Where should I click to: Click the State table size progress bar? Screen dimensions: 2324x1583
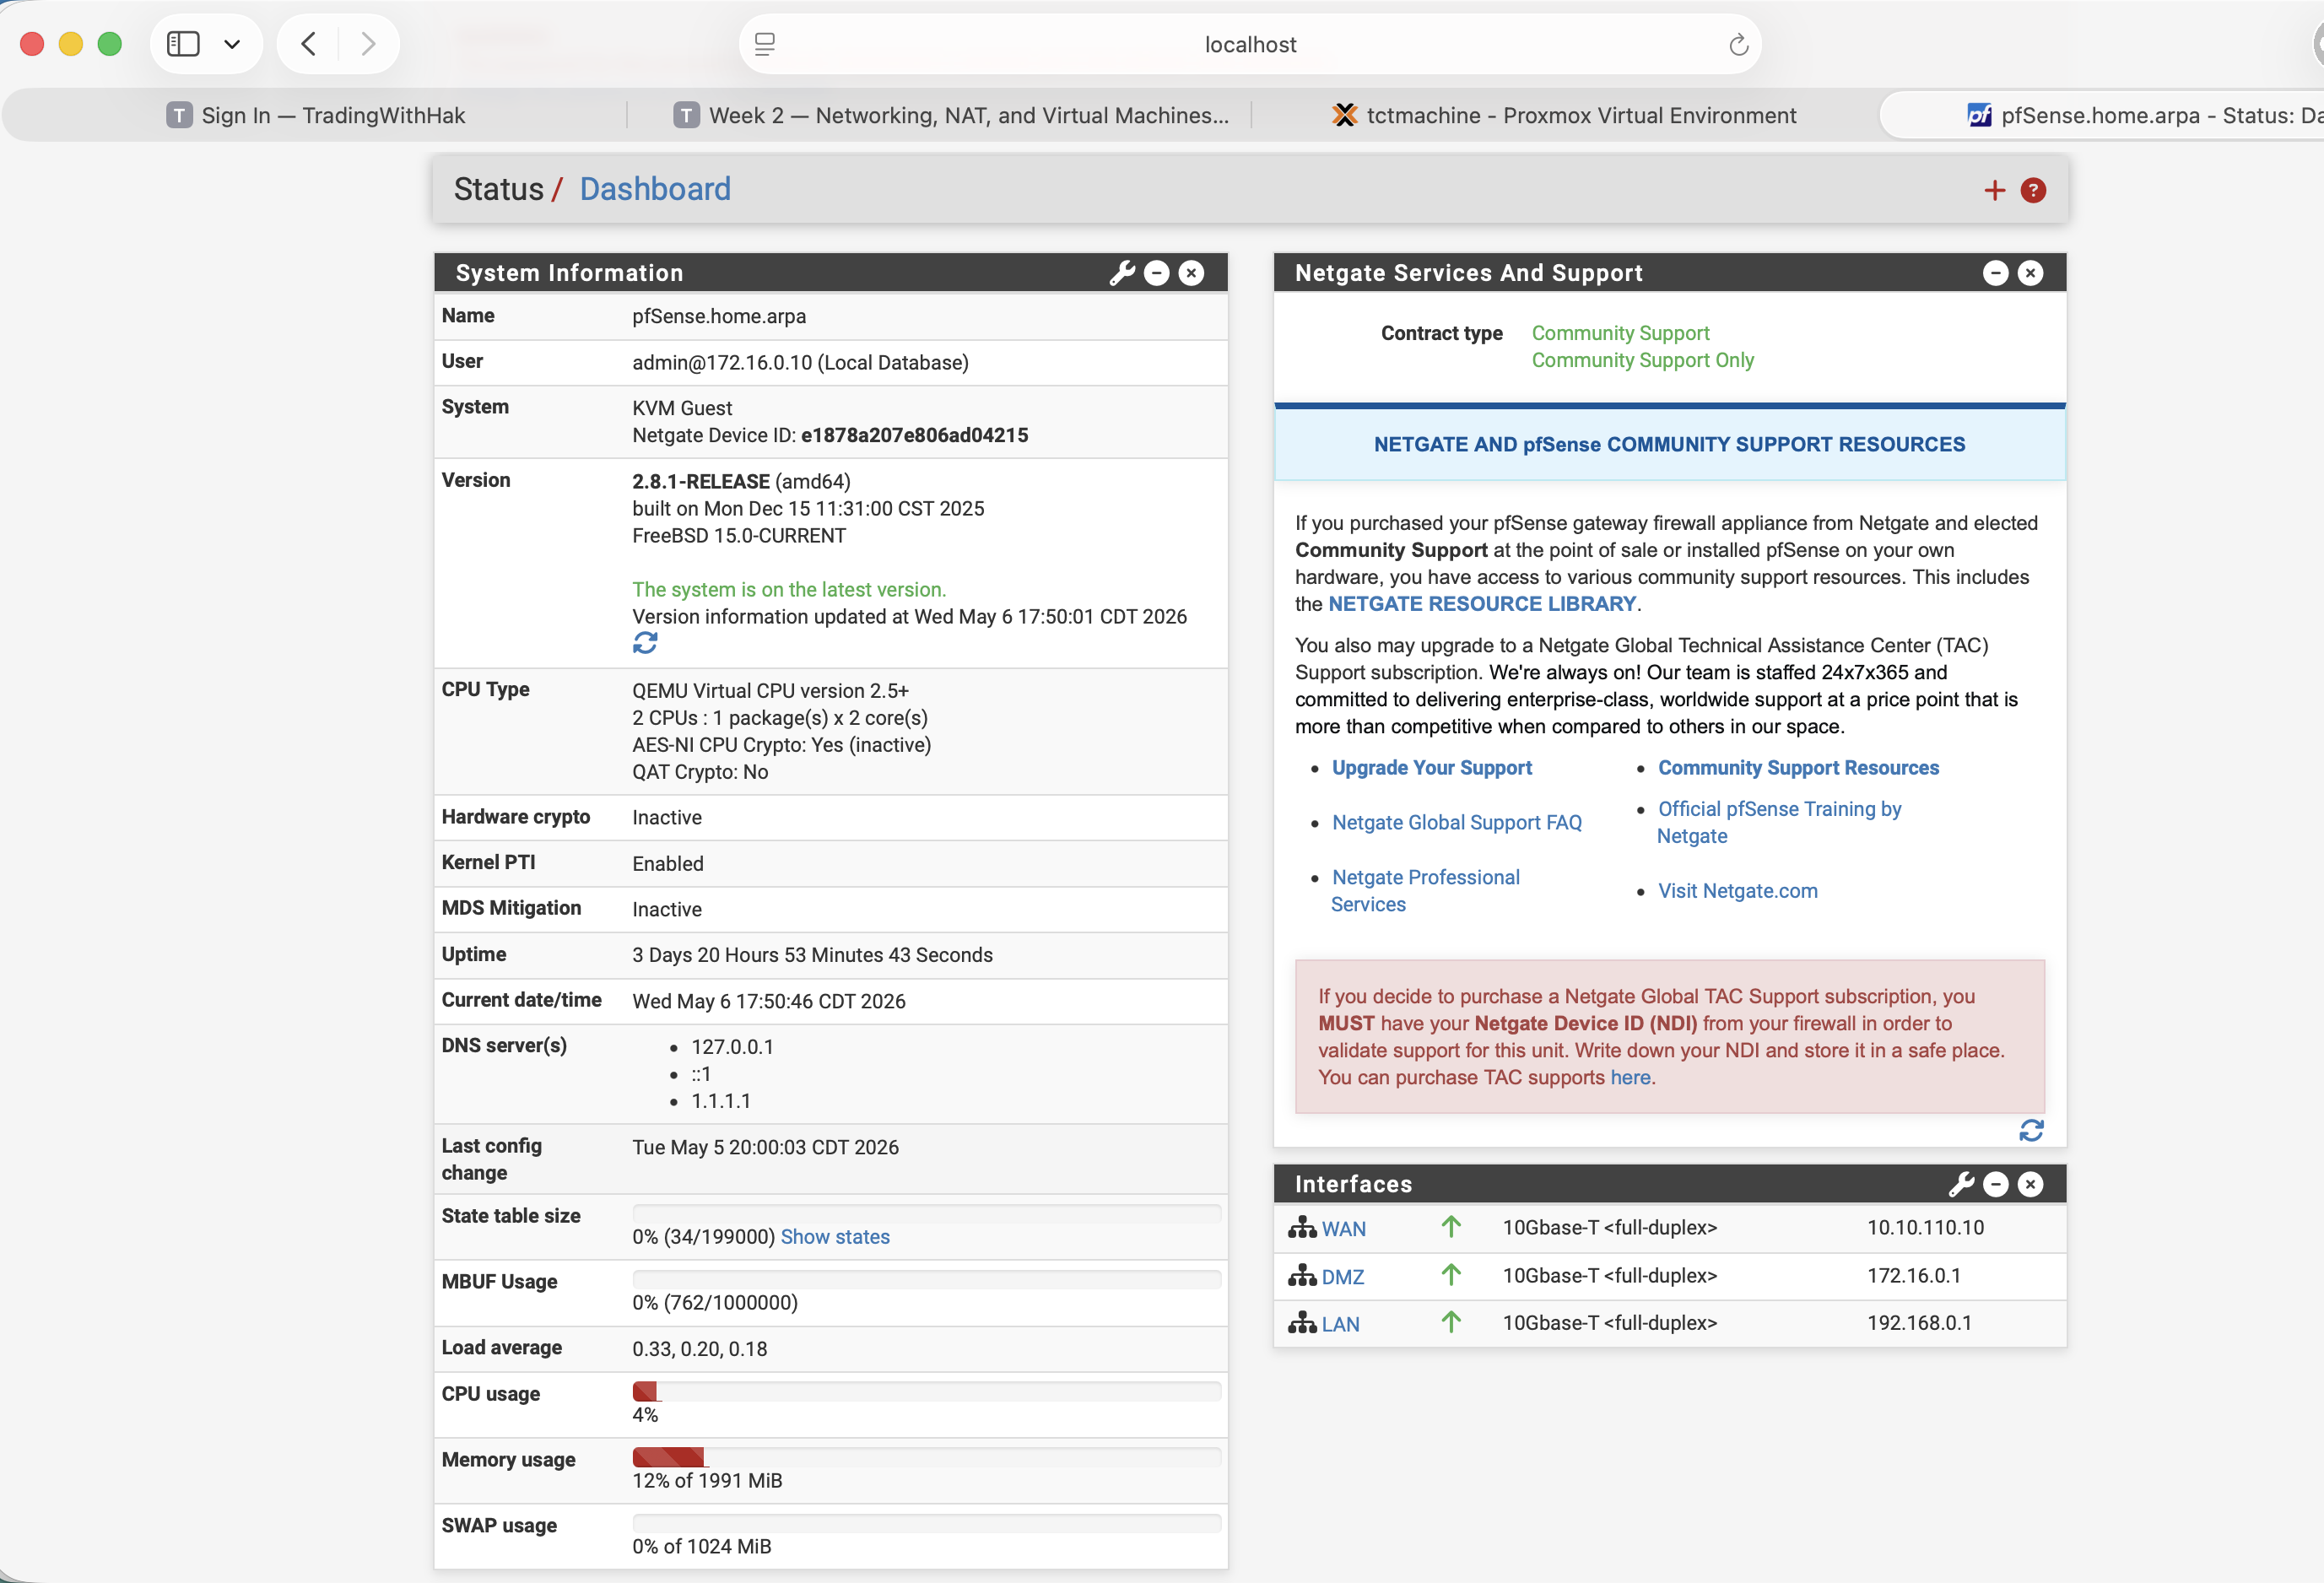[926, 1214]
